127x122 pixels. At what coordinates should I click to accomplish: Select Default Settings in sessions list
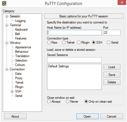(x=58, y=66)
